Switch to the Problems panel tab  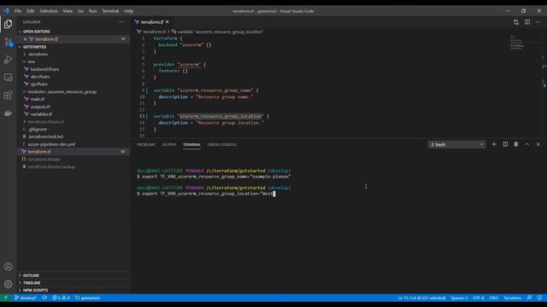pyautogui.click(x=146, y=144)
